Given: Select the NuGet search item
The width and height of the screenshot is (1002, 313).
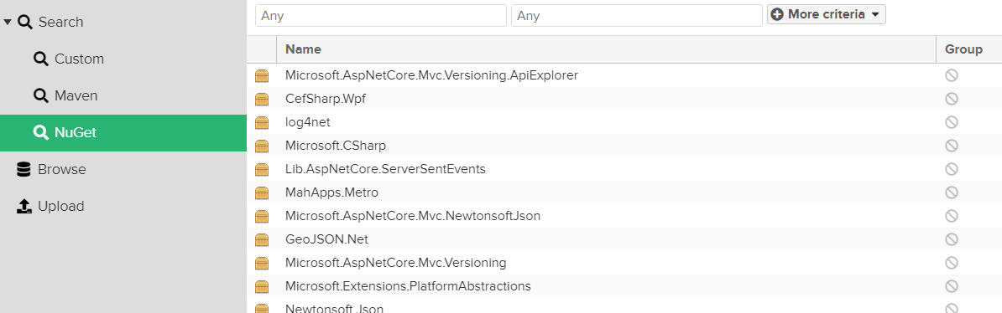Looking at the screenshot, I should [123, 132].
